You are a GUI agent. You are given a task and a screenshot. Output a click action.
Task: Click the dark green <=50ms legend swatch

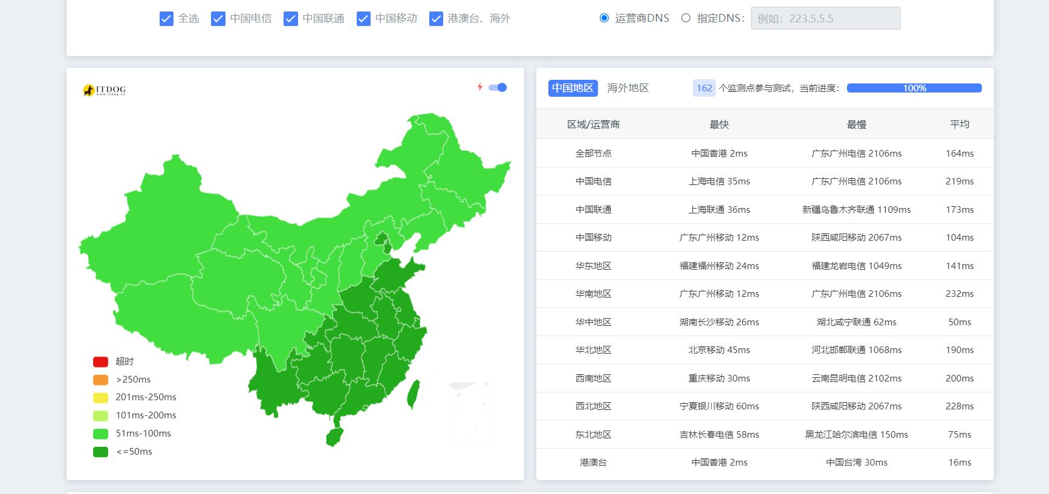point(100,452)
